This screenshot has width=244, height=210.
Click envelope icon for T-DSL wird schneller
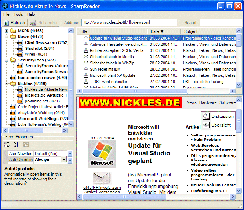click(x=86, y=82)
